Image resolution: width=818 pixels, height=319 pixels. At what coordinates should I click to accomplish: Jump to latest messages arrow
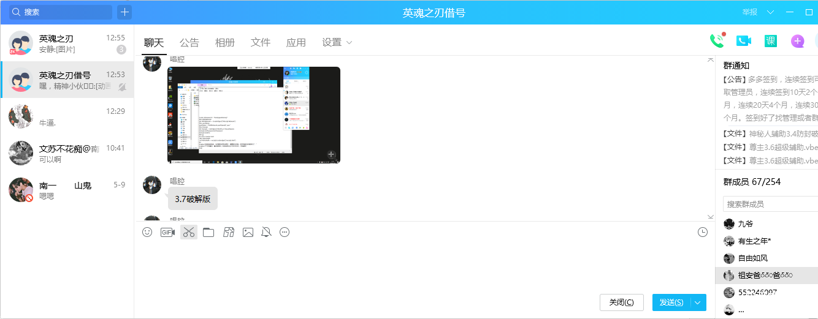coord(710,217)
